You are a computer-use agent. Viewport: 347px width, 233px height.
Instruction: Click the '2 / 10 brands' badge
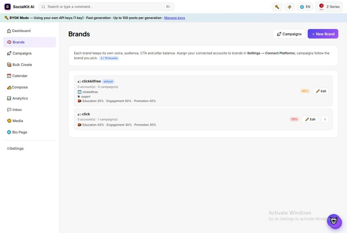coord(109,58)
